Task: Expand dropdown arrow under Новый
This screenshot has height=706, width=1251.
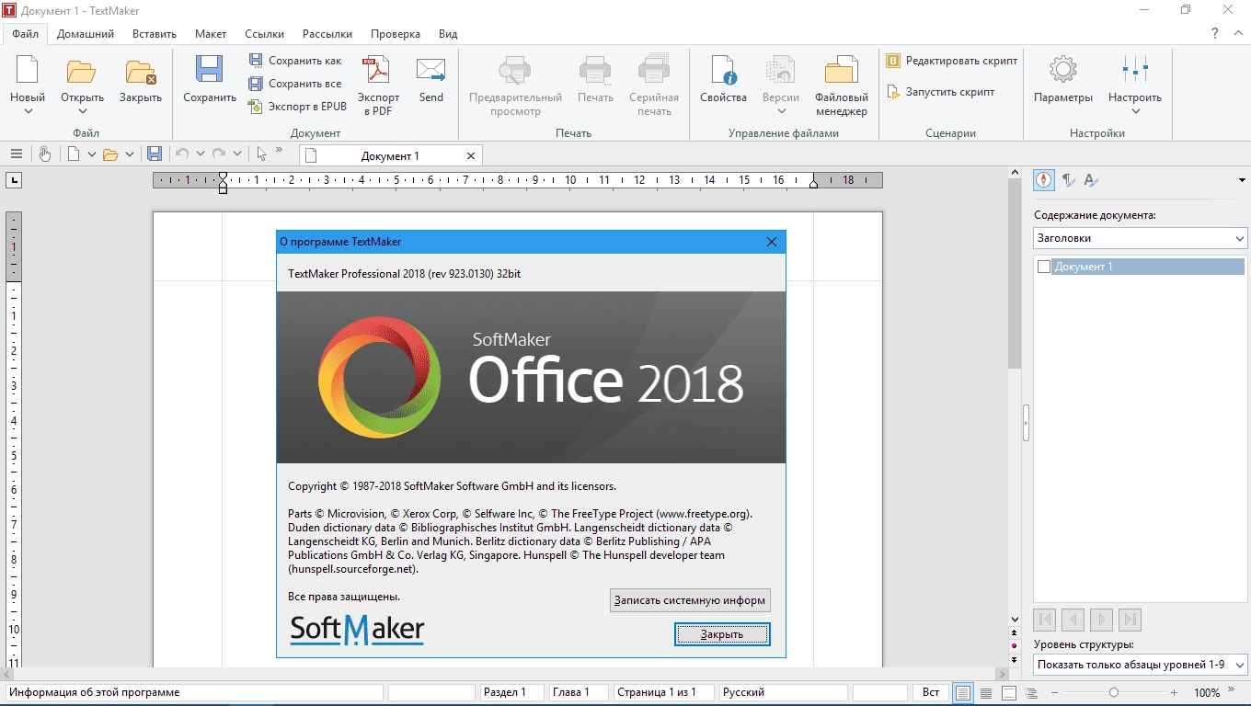Action: tap(28, 112)
